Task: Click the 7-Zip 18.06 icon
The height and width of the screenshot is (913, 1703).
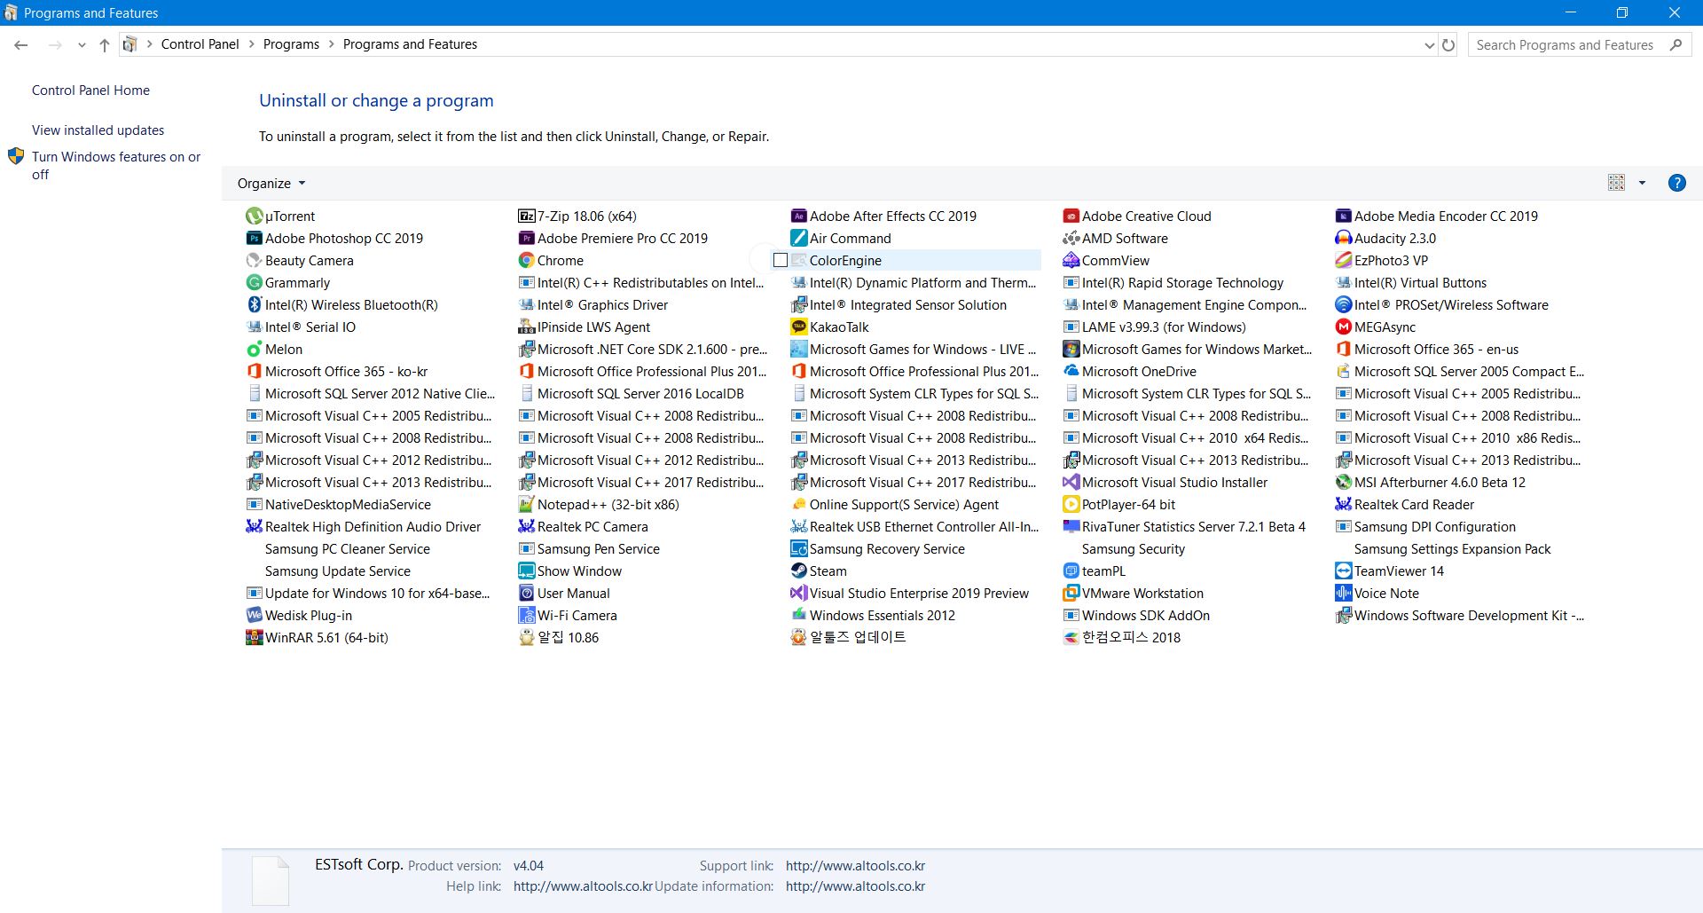Action: coord(527,216)
